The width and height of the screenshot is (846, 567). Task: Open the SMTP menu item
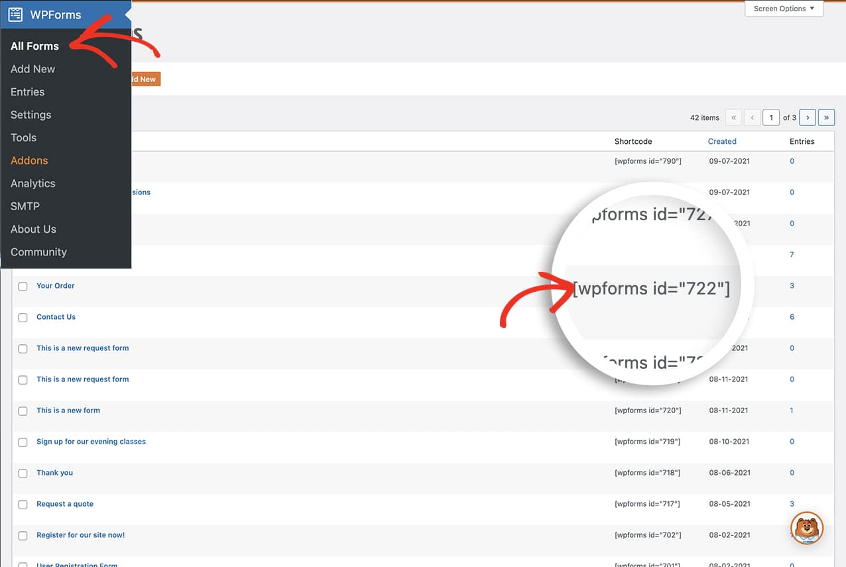tap(25, 206)
